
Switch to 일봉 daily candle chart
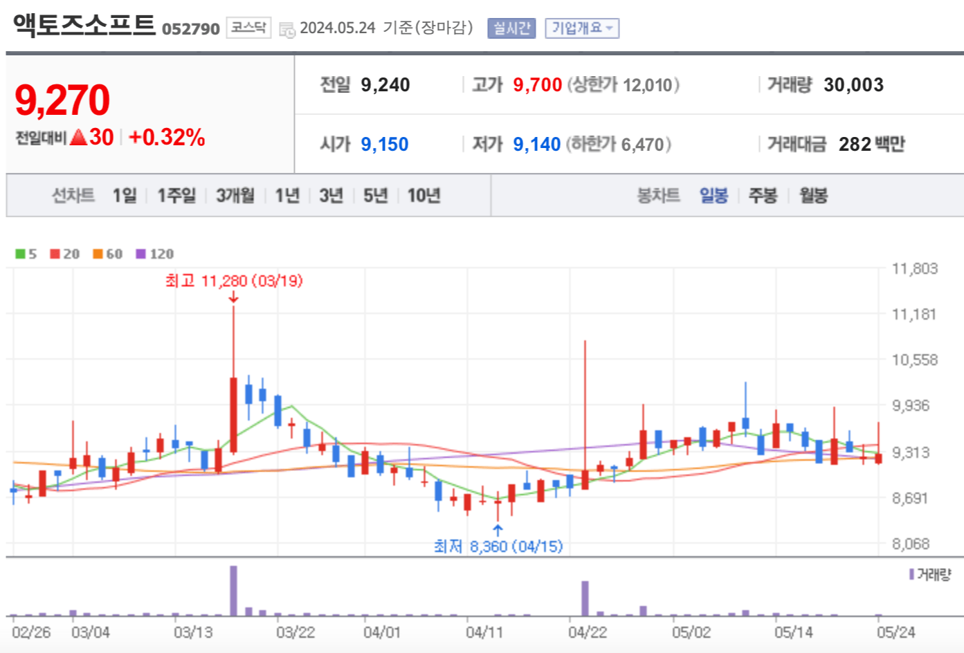[713, 196]
